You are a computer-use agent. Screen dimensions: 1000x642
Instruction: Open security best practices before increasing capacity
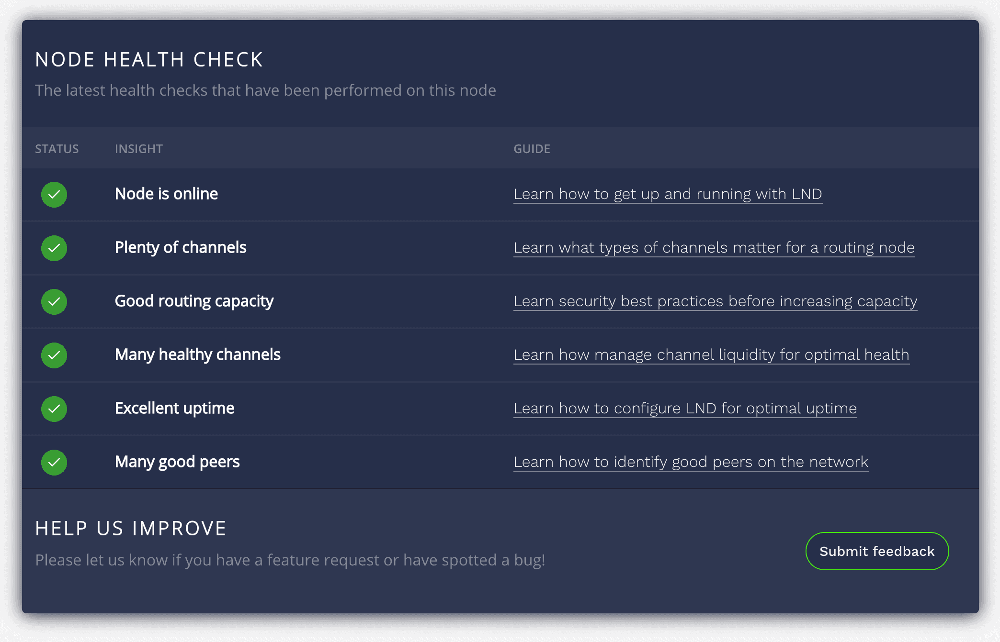716,301
